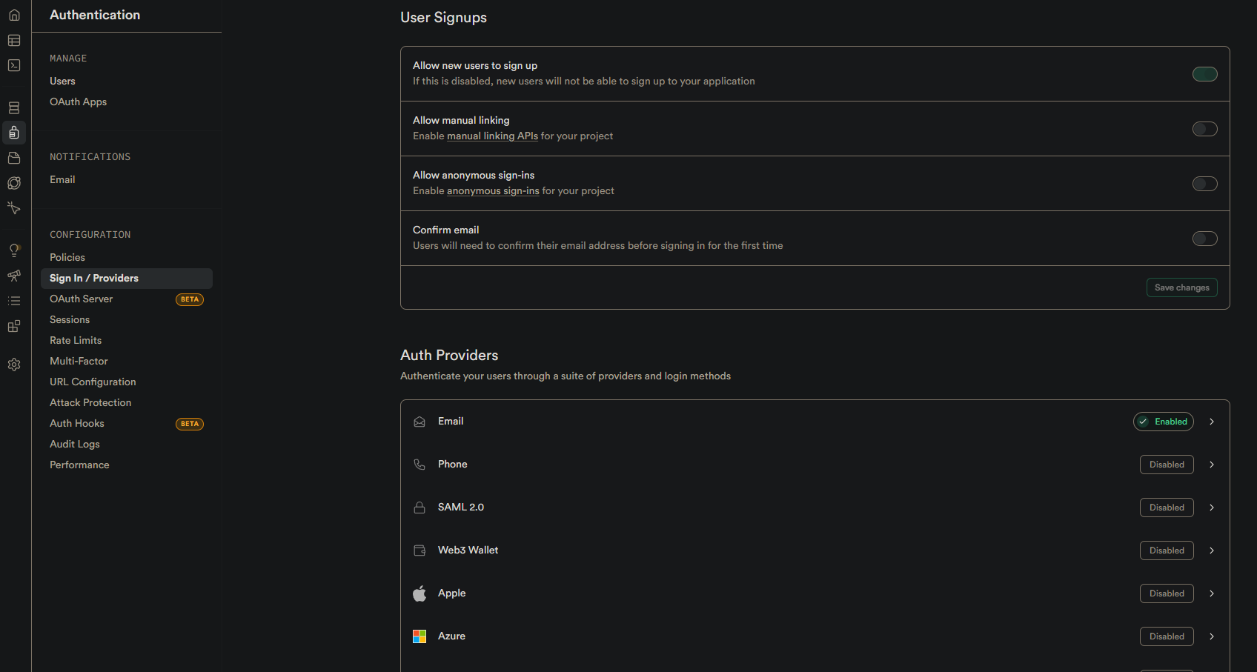Enable the Confirm email toggle
This screenshot has width=1257, height=672.
click(1204, 239)
